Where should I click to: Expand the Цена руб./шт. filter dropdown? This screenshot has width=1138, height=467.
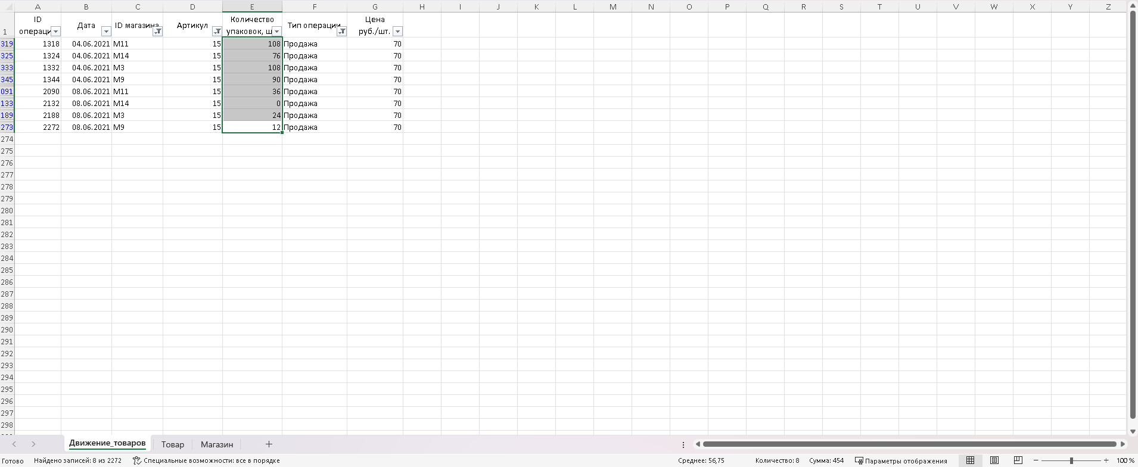click(x=397, y=32)
